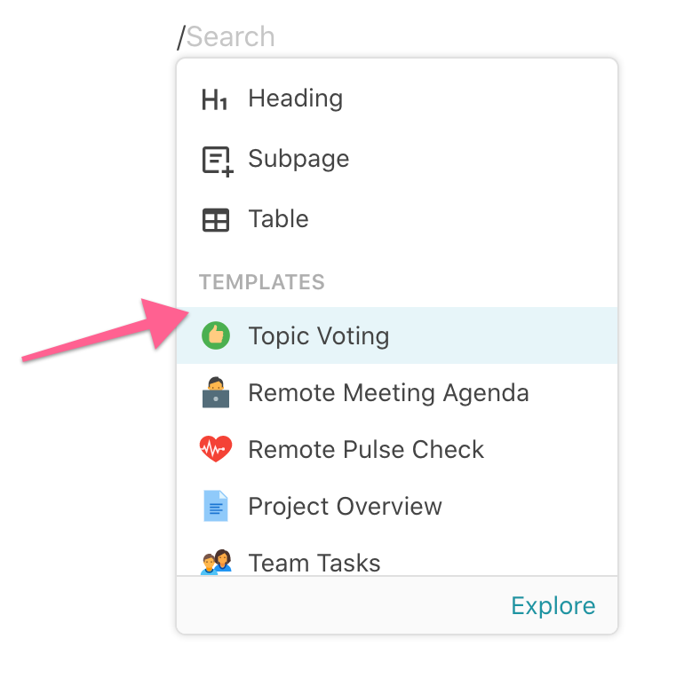Focus the slash Search input field

point(231,37)
